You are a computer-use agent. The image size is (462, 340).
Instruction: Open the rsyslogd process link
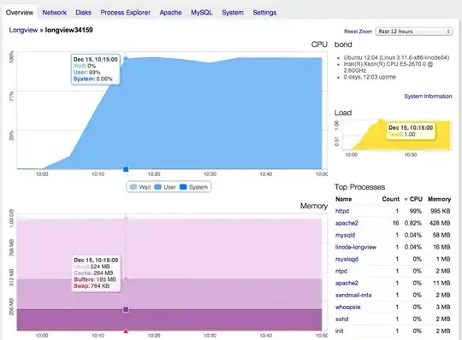pyautogui.click(x=346, y=259)
